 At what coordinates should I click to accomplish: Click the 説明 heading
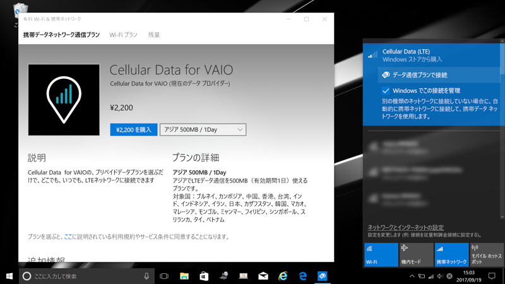click(x=37, y=158)
